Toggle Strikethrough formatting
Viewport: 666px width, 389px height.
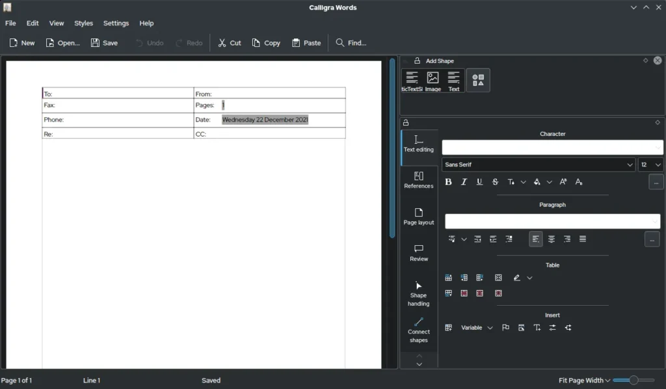point(495,181)
